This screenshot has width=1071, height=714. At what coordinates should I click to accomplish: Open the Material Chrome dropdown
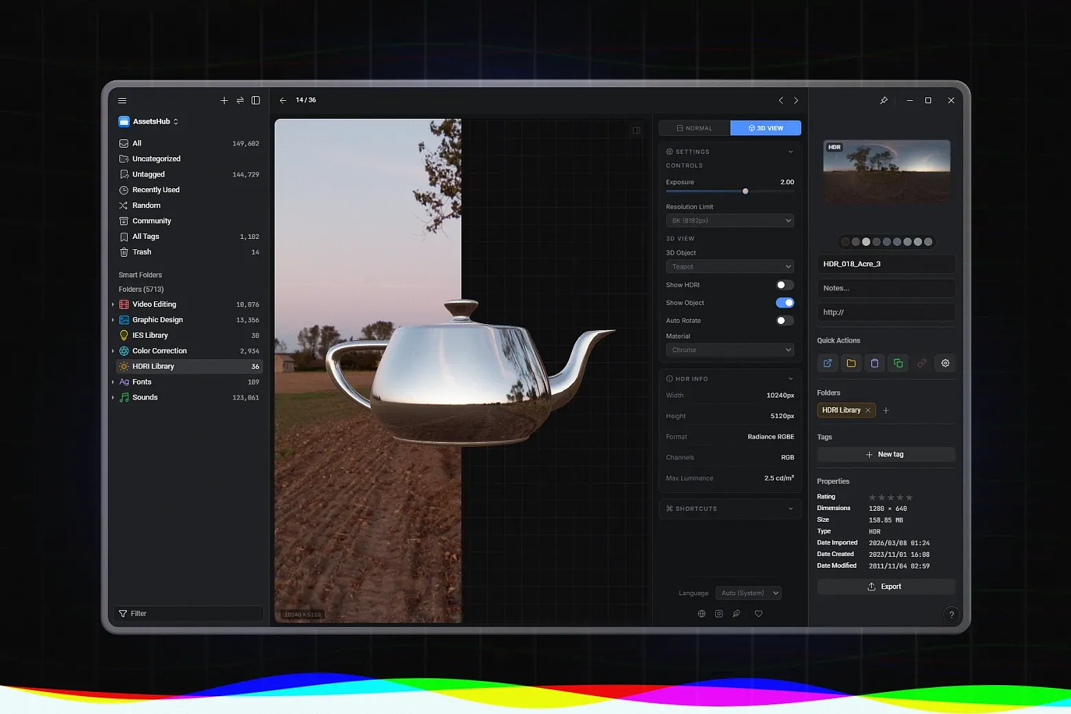pyautogui.click(x=729, y=349)
